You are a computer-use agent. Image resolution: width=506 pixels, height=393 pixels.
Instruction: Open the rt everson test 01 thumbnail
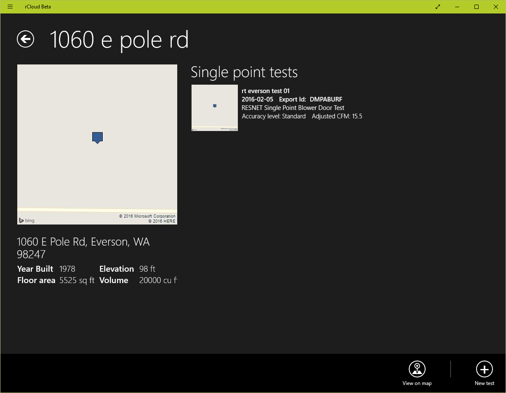click(x=215, y=108)
